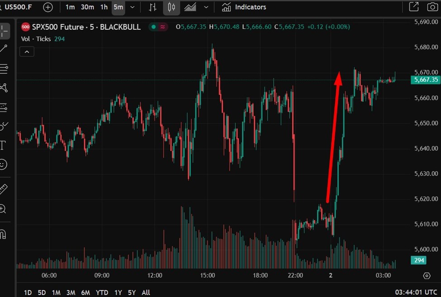Select the 30m timeframe

(87, 7)
